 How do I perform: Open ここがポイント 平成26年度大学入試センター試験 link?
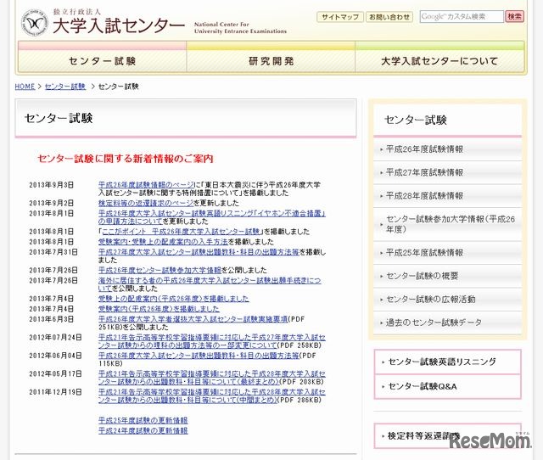pos(181,232)
